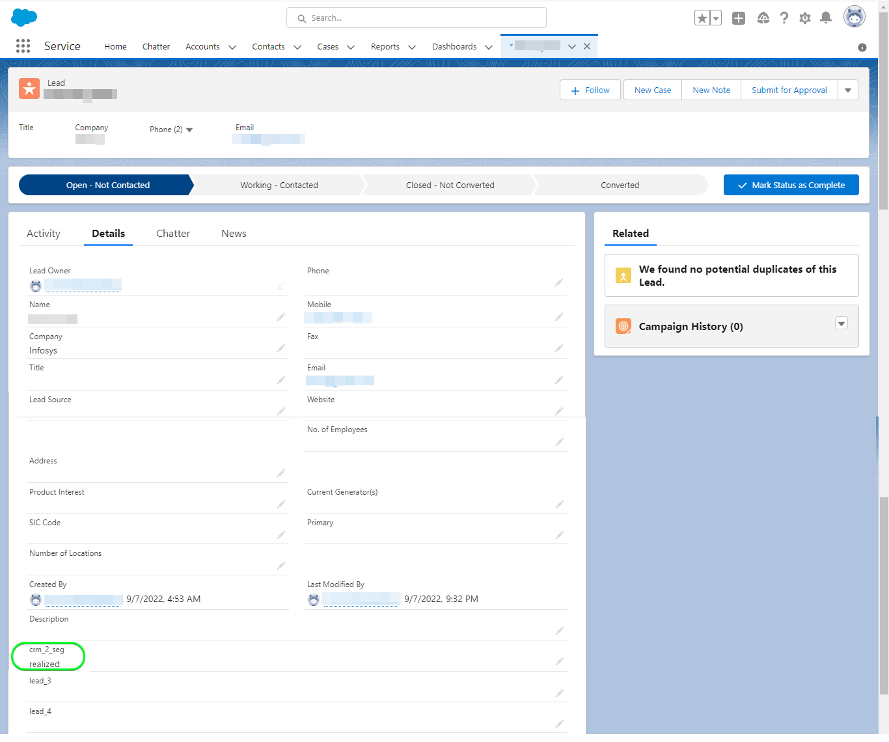Click the global Search field
This screenshot has height=742, width=889.
[417, 18]
